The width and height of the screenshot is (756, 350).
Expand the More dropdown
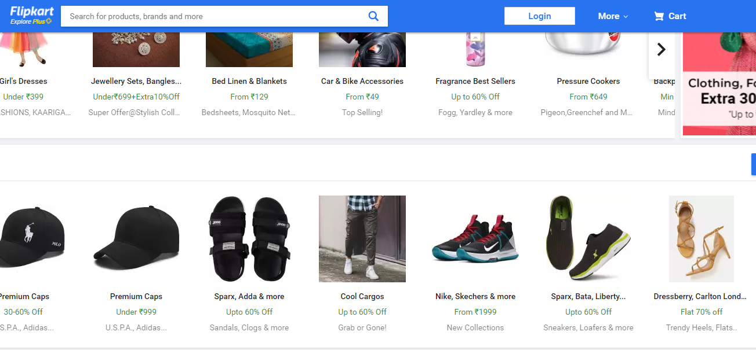click(x=613, y=16)
